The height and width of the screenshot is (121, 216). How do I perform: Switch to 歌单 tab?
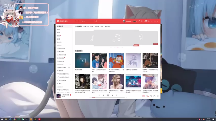click(92, 26)
